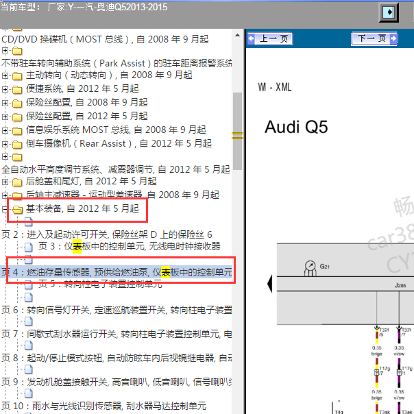
Task: Click the scroll up arrow of tree panel
Action: (237, 35)
